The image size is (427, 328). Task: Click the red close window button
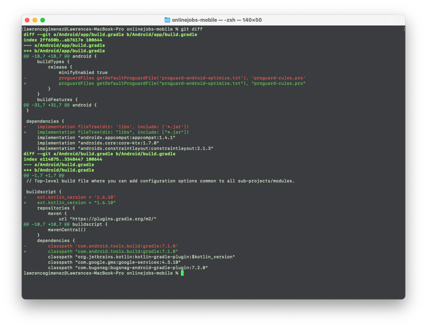(27, 20)
